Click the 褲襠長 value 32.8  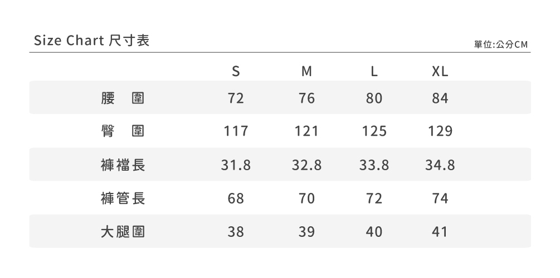tap(306, 165)
